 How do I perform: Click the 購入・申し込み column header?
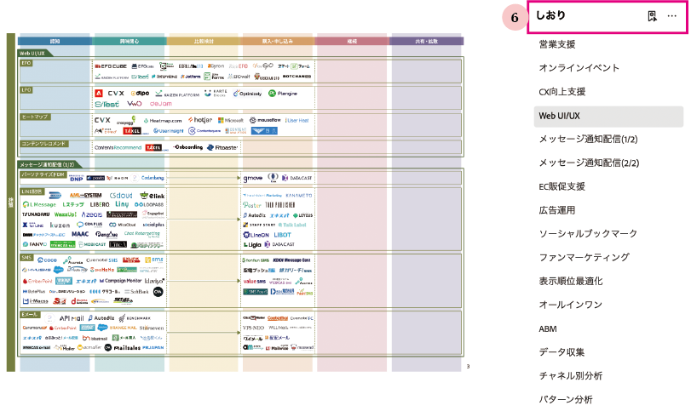coord(278,42)
